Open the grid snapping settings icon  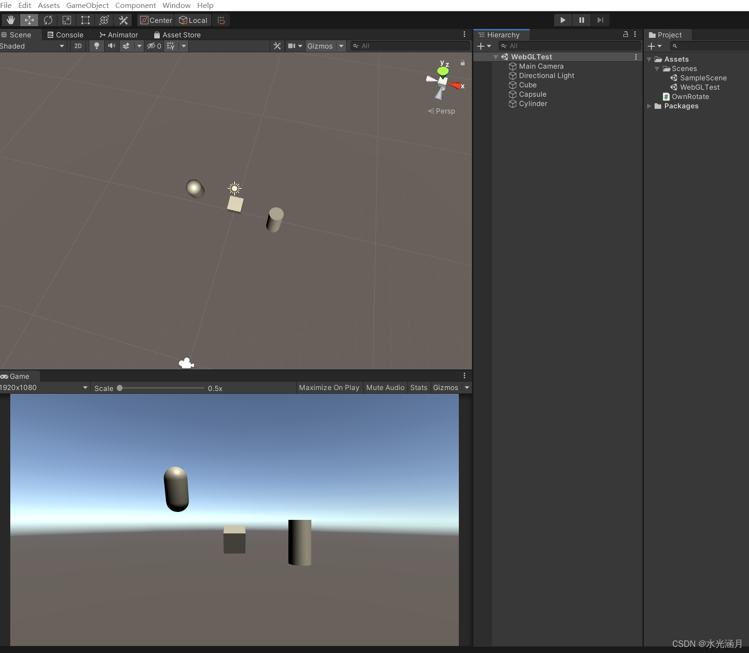click(221, 20)
